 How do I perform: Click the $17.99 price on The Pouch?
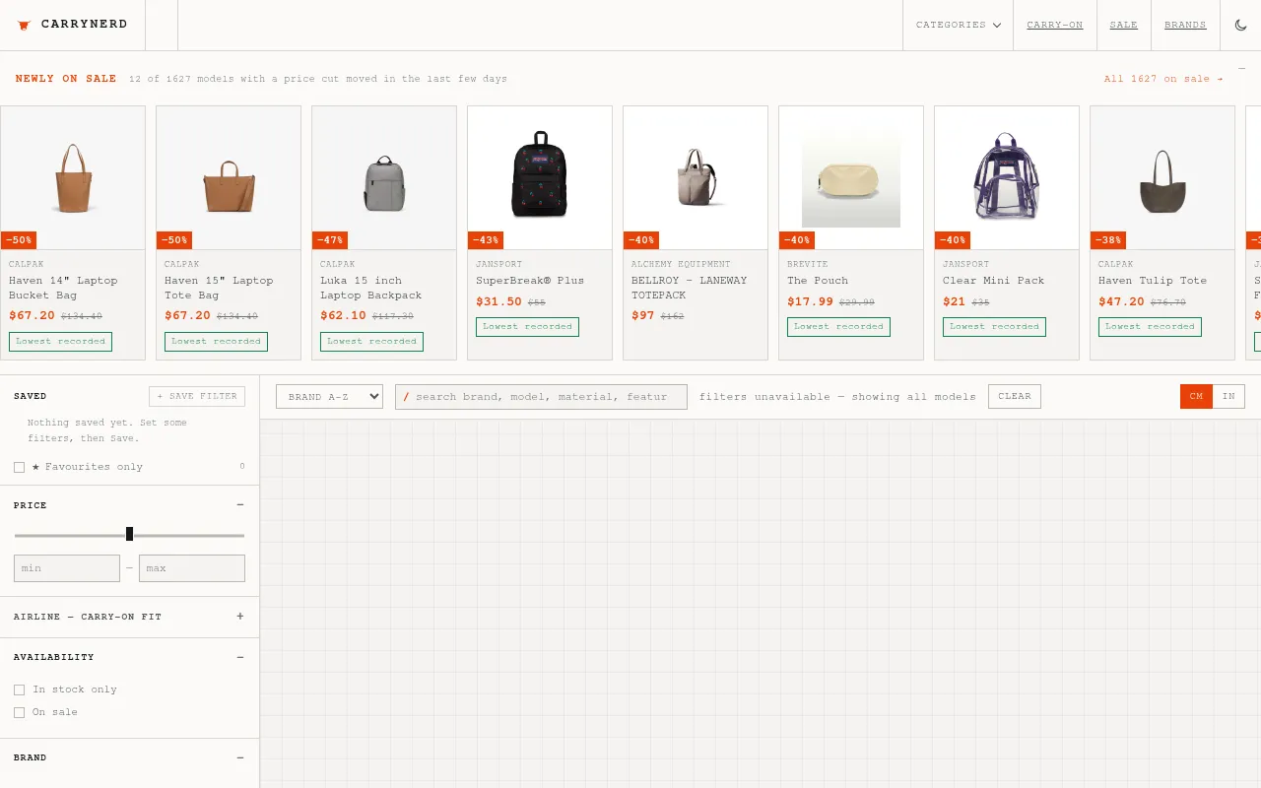[810, 301]
